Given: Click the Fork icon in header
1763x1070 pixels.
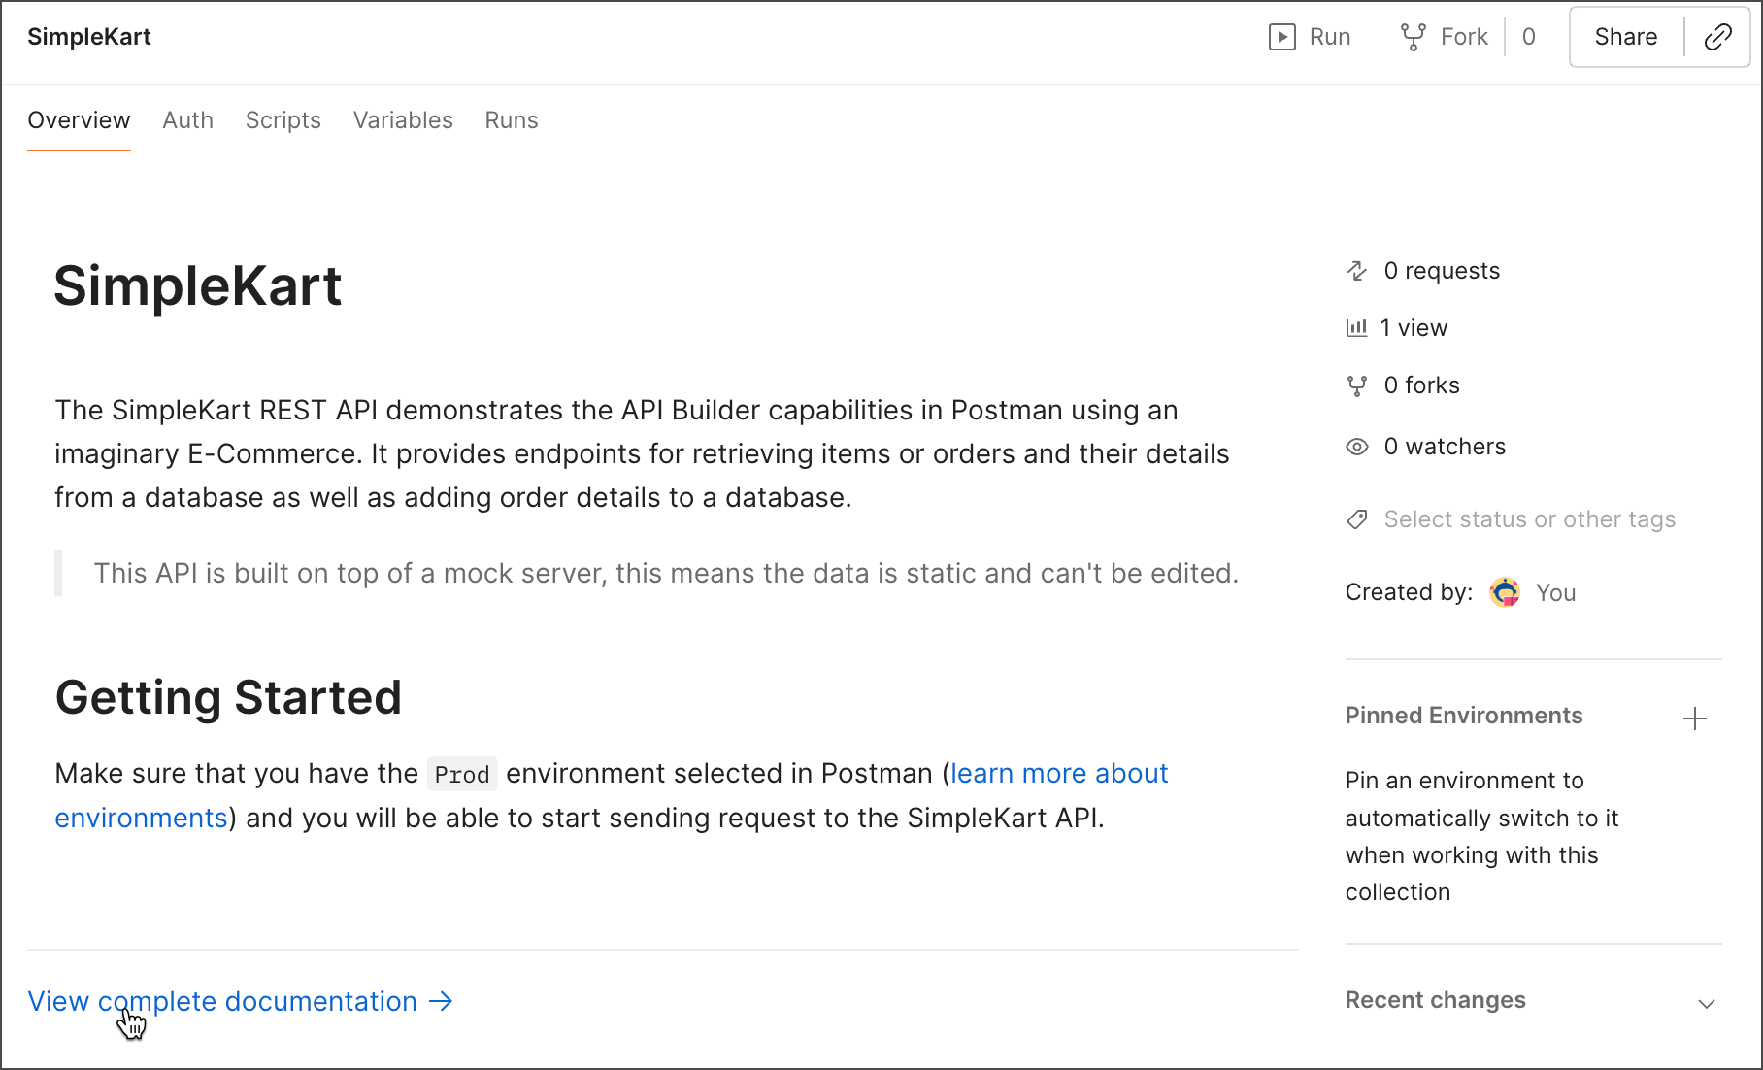Looking at the screenshot, I should tap(1413, 37).
